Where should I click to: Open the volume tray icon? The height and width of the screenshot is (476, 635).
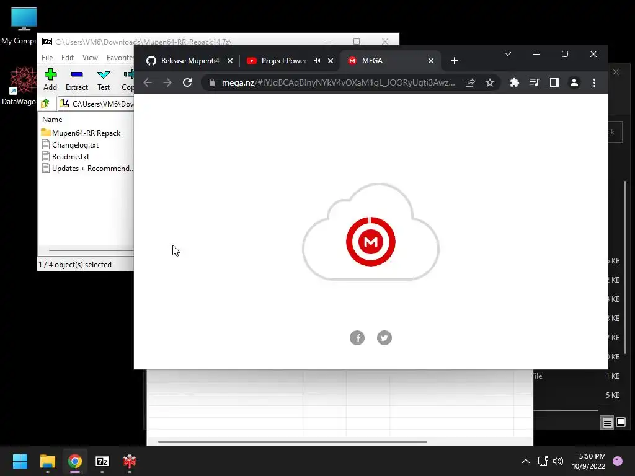(558, 461)
